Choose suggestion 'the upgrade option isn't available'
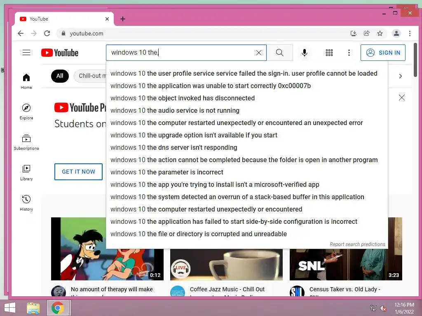 pos(247,135)
